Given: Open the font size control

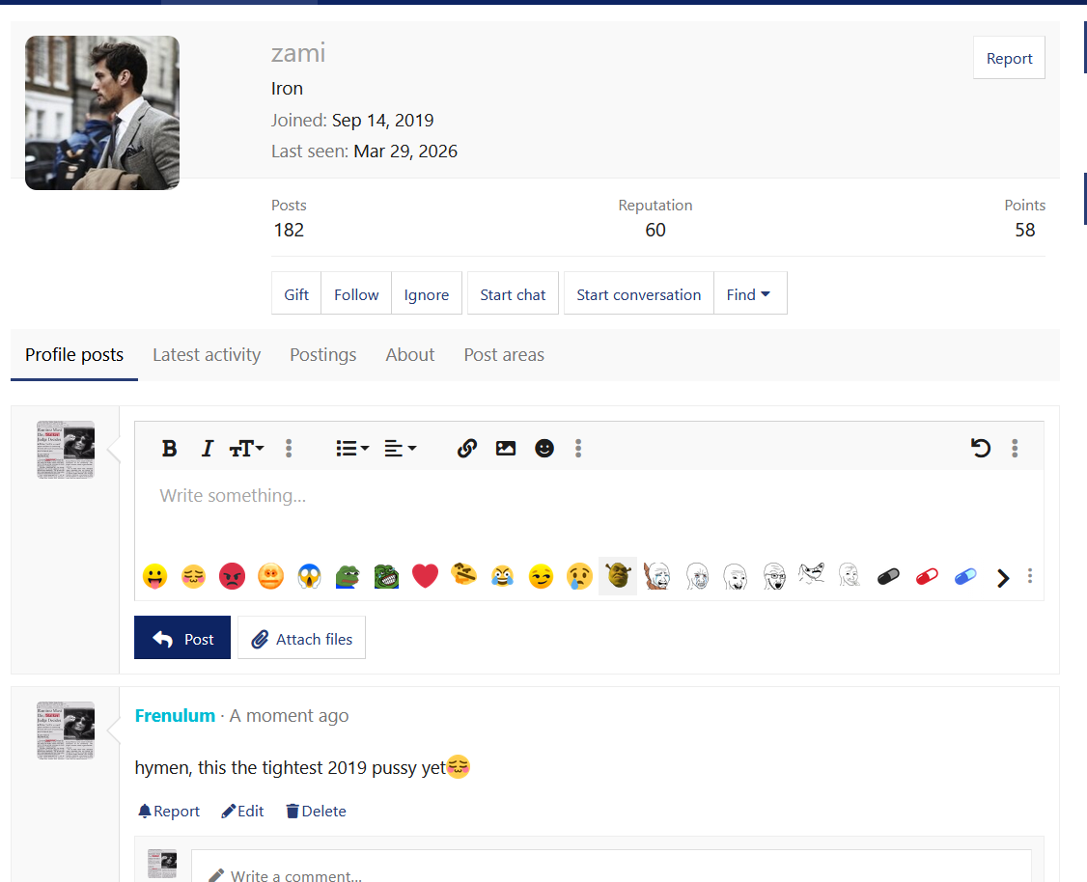Looking at the screenshot, I should 245,448.
